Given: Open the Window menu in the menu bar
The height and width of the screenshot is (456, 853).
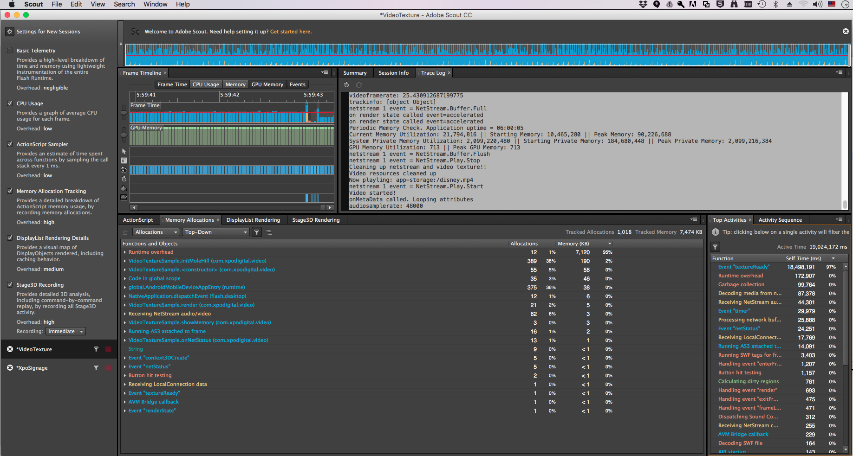Looking at the screenshot, I should [155, 4].
